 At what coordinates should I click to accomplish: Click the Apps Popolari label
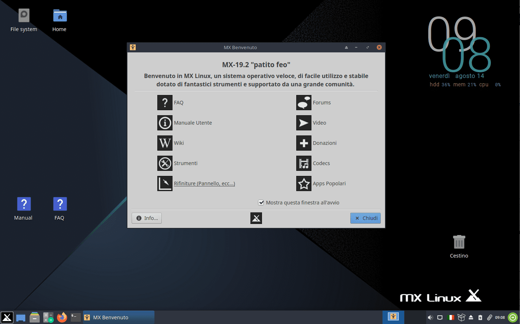click(x=329, y=183)
